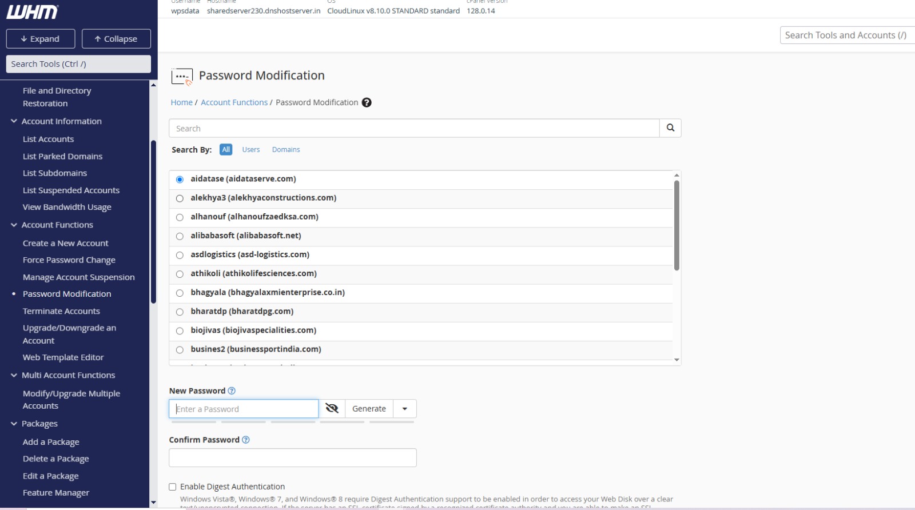Viewport: 915px width, 510px height.
Task: Click the Password Modification page icon
Action: (x=182, y=76)
